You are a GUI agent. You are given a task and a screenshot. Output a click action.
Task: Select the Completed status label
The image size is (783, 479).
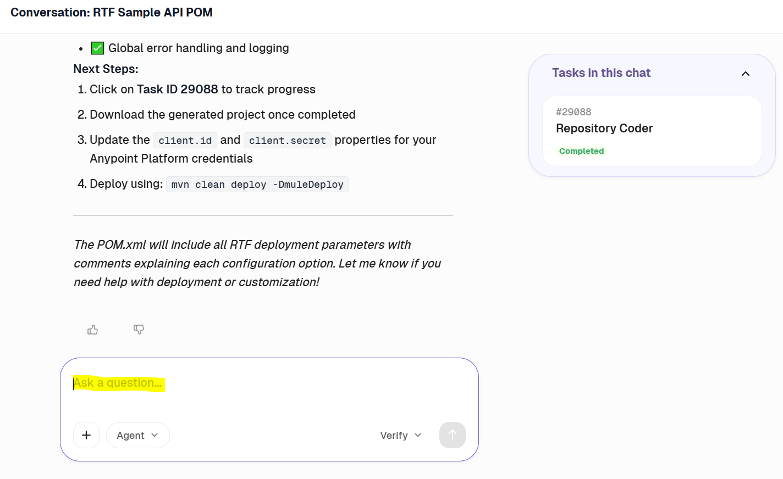(581, 151)
